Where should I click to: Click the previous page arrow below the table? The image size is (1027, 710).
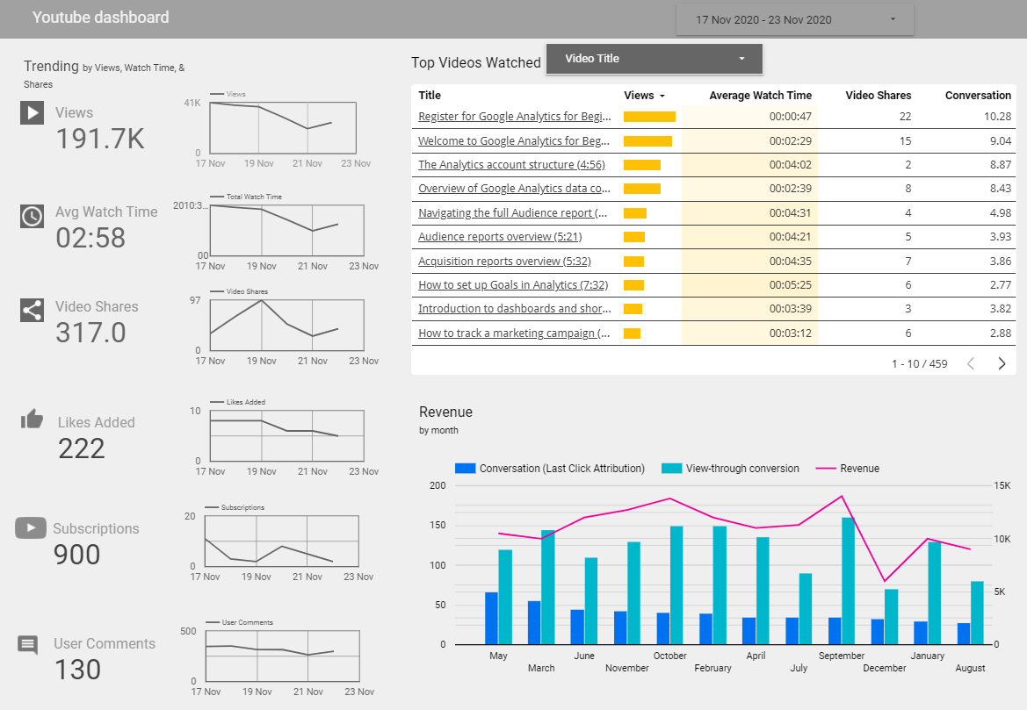click(x=969, y=362)
